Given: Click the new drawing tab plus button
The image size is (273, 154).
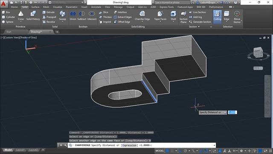Looking at the screenshot, I should coord(57,32).
